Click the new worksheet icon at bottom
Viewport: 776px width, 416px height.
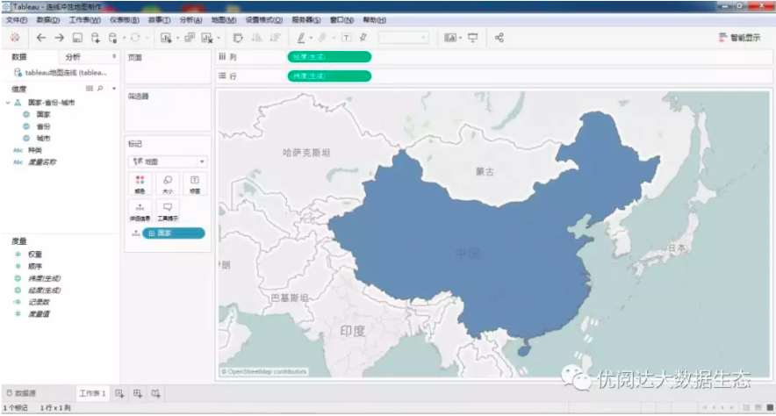(x=120, y=393)
